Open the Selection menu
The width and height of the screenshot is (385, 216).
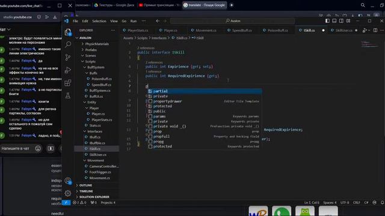[x=99, y=21]
